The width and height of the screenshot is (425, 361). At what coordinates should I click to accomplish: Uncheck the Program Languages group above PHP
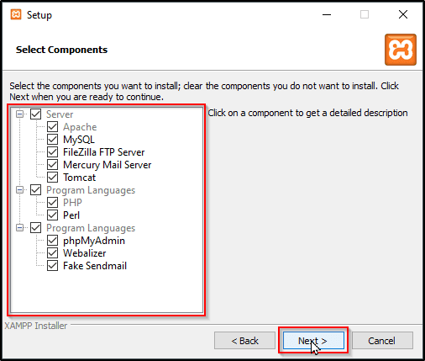[x=35, y=190]
